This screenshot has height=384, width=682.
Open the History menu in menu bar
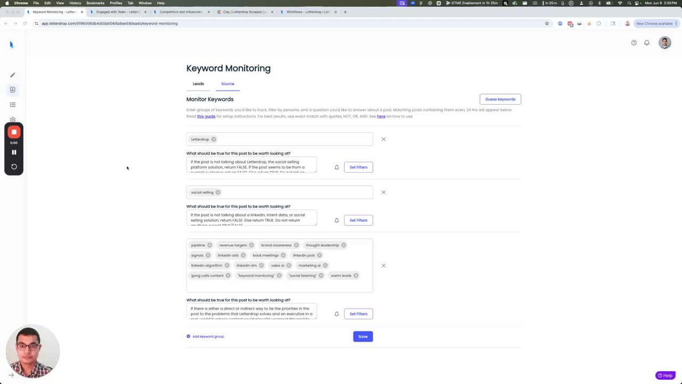pyautogui.click(x=75, y=3)
